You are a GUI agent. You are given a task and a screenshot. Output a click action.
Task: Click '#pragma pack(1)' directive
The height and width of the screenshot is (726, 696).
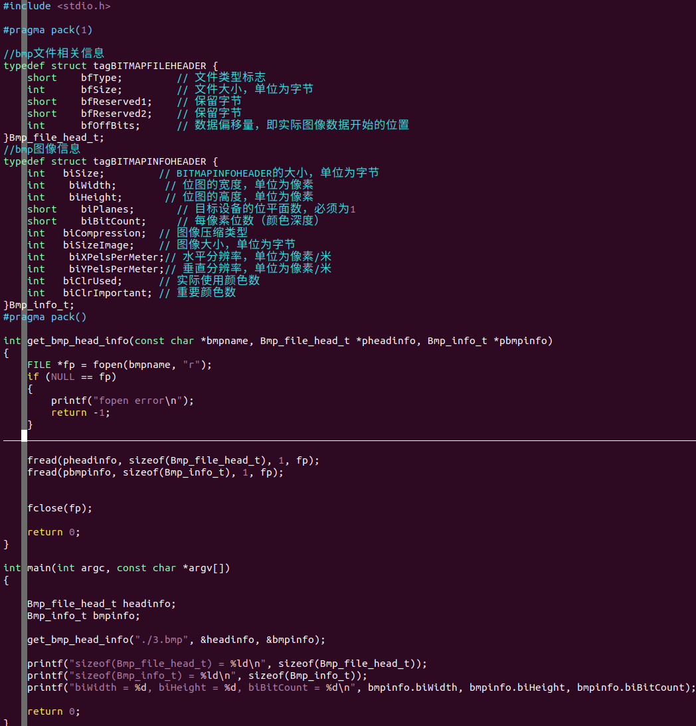coord(48,30)
